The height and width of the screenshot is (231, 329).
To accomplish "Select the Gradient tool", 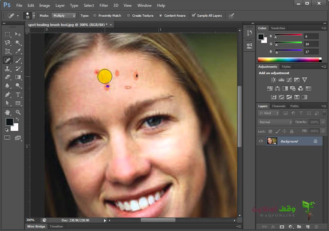I will [18, 77].
